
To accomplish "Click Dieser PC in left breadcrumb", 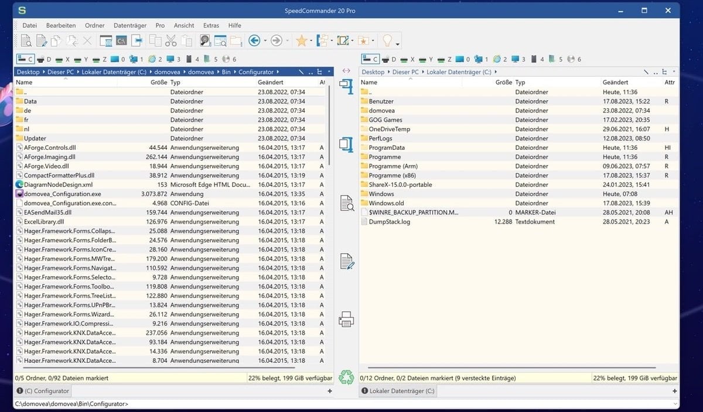I will pyautogui.click(x=62, y=72).
